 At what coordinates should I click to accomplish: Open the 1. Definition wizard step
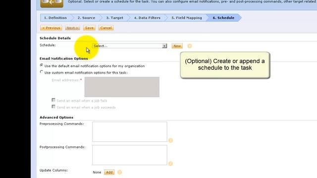55,18
